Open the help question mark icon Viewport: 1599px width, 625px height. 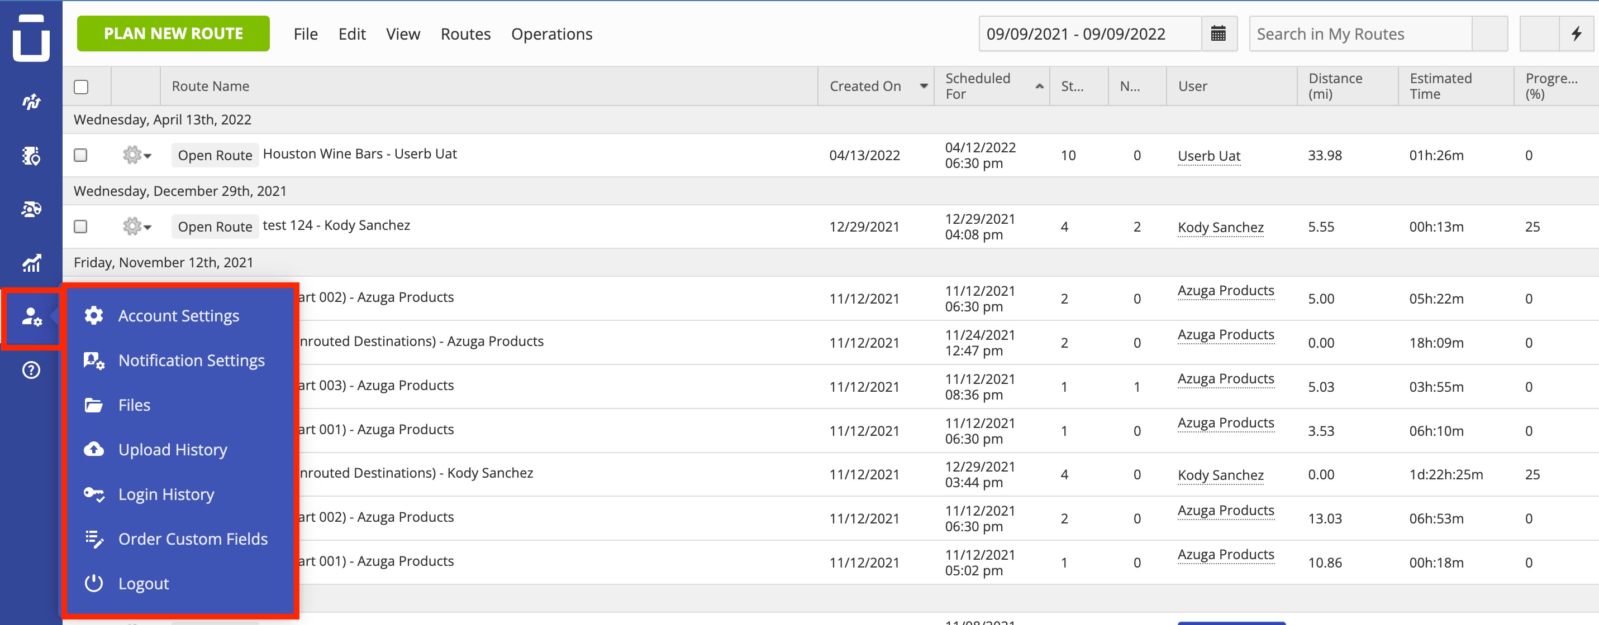pos(31,370)
